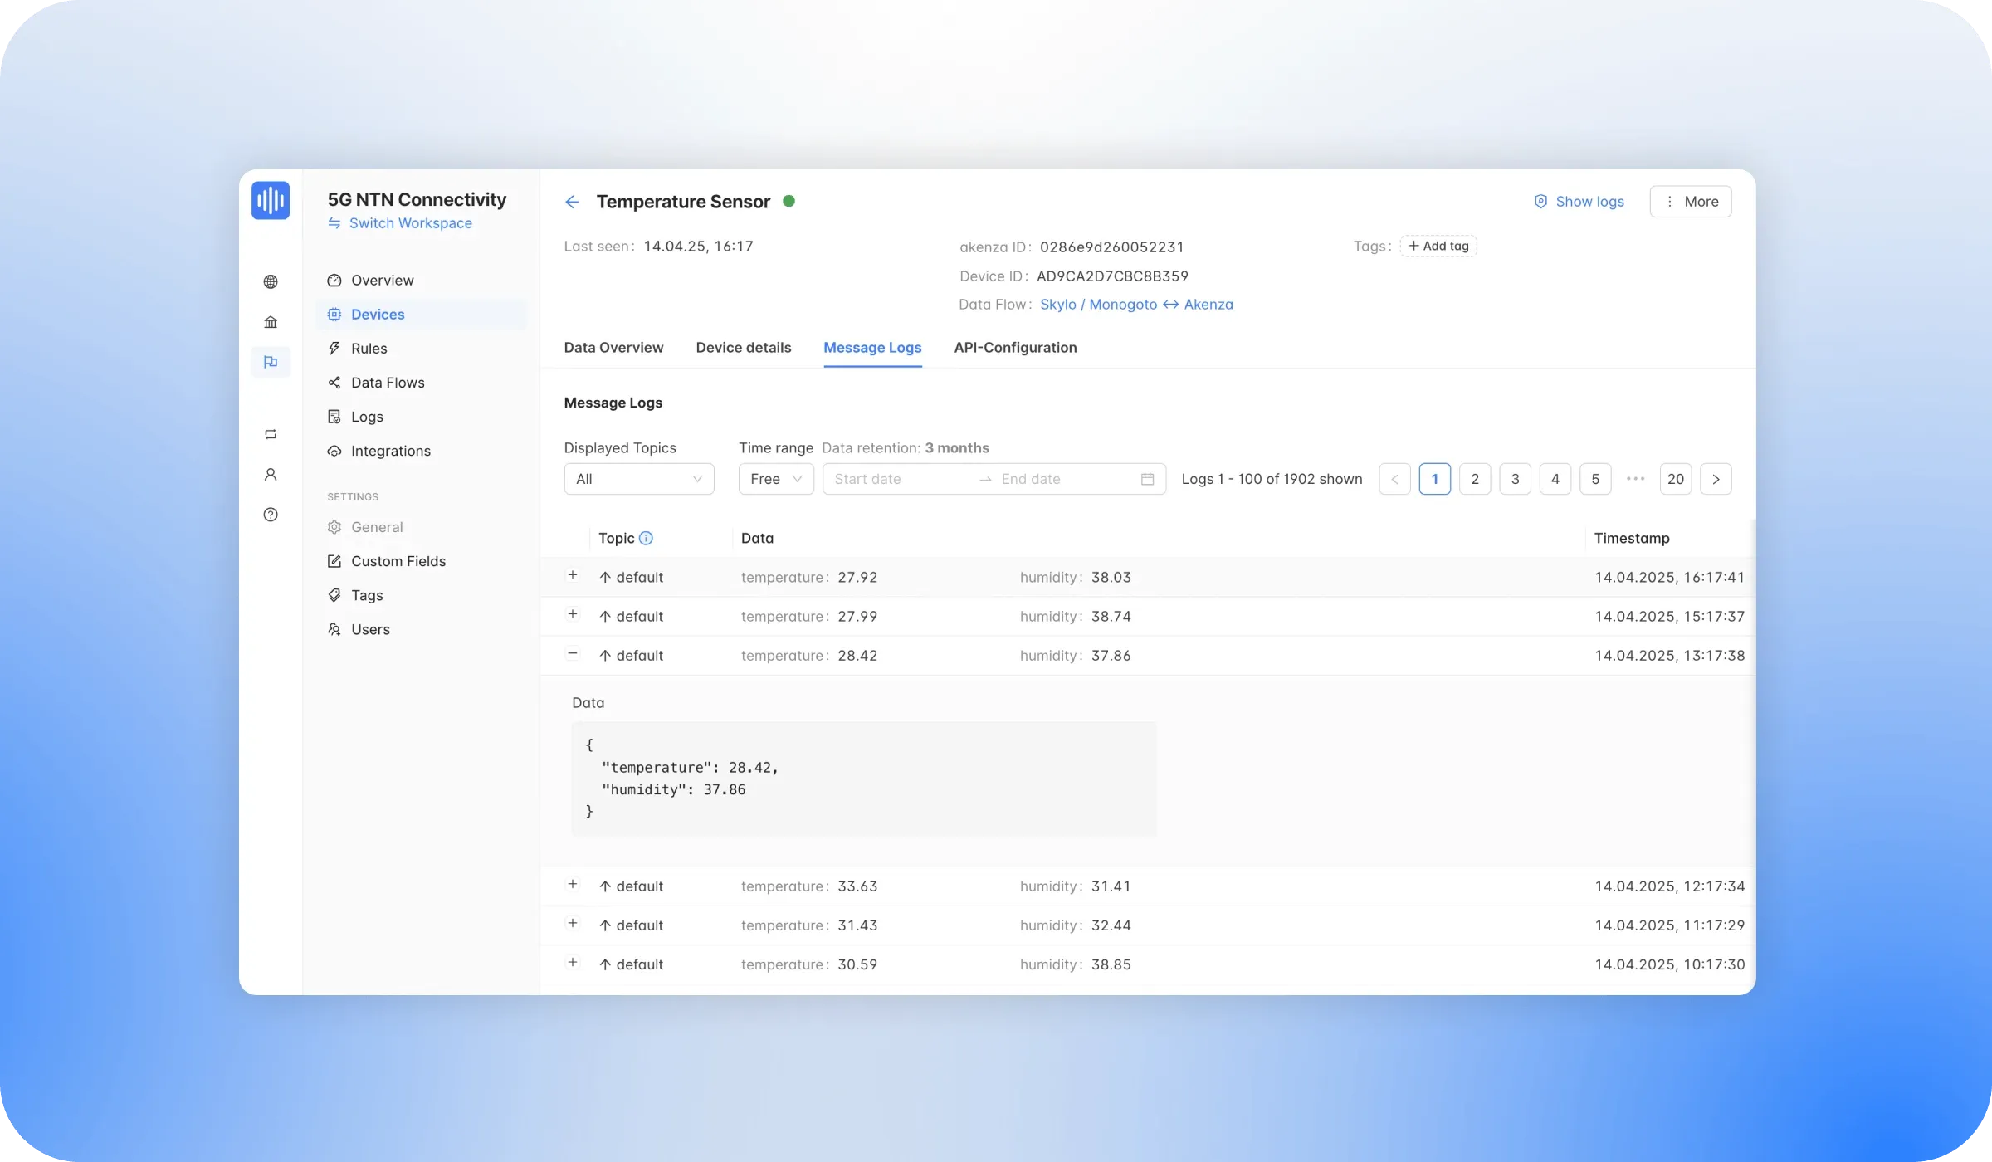Click the Users people icon

334,629
